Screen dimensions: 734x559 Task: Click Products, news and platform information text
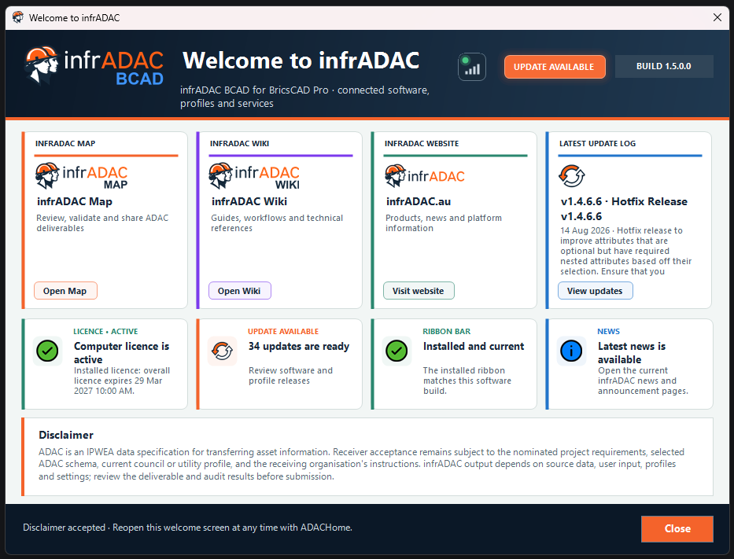(444, 222)
